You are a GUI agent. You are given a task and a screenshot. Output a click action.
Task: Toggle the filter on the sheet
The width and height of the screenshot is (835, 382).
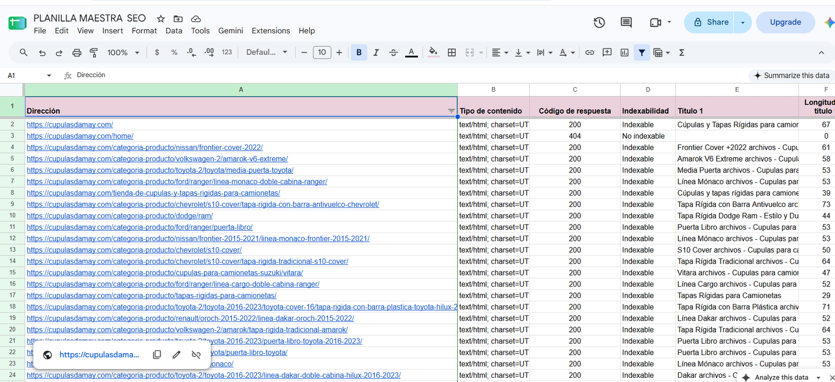coord(642,53)
